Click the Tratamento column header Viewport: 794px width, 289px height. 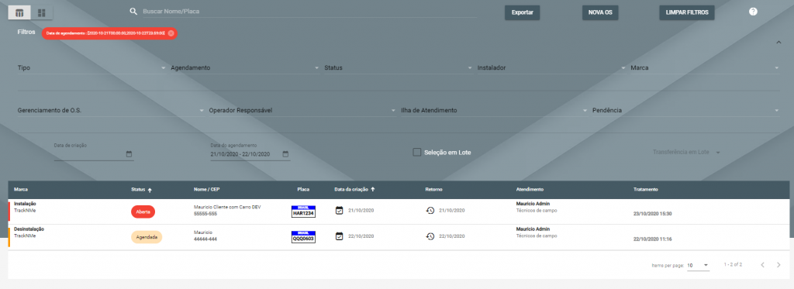[646, 189]
